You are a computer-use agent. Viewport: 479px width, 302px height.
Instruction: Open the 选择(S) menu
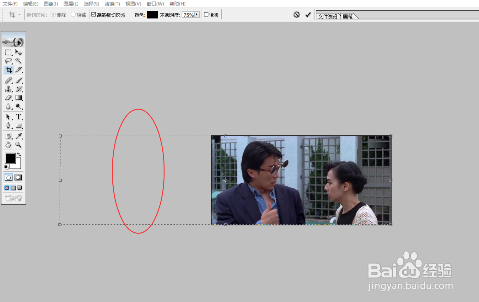point(91,4)
